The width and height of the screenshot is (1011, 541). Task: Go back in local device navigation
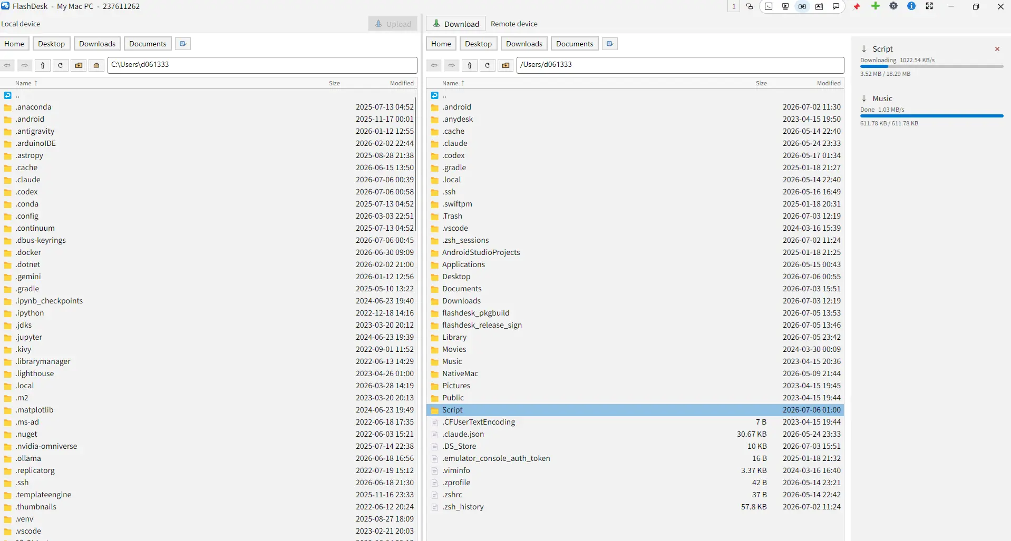pyautogui.click(x=7, y=65)
